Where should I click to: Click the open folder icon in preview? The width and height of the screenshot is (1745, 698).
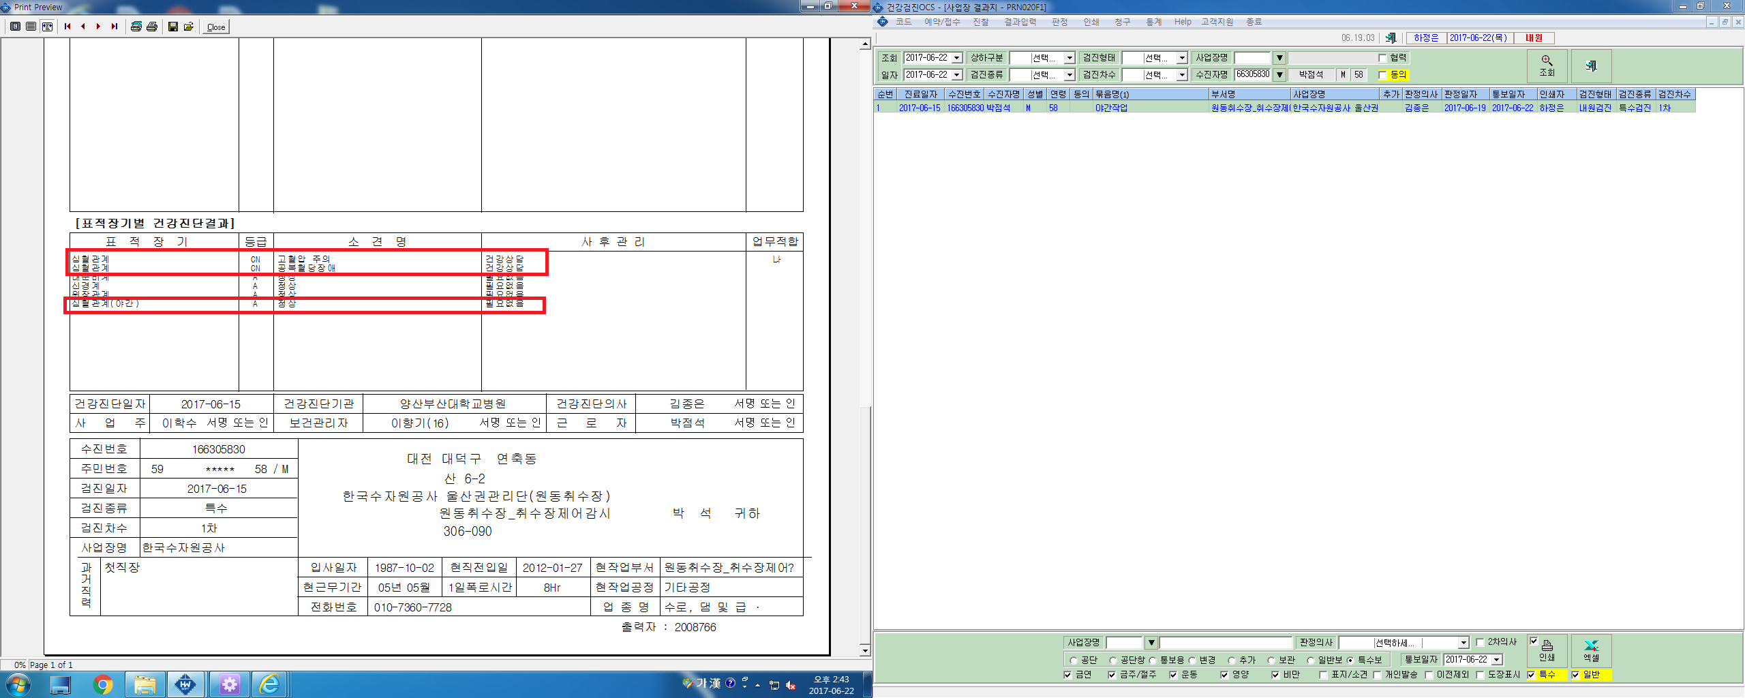click(189, 27)
